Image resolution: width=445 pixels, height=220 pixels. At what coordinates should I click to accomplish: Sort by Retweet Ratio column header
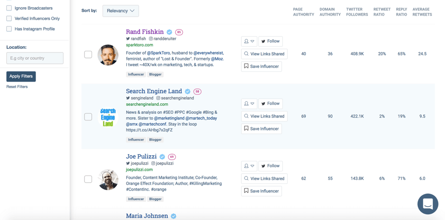click(x=381, y=12)
